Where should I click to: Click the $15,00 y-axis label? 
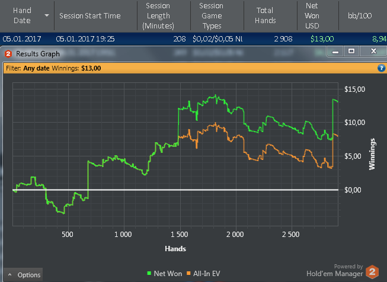pyautogui.click(x=354, y=89)
